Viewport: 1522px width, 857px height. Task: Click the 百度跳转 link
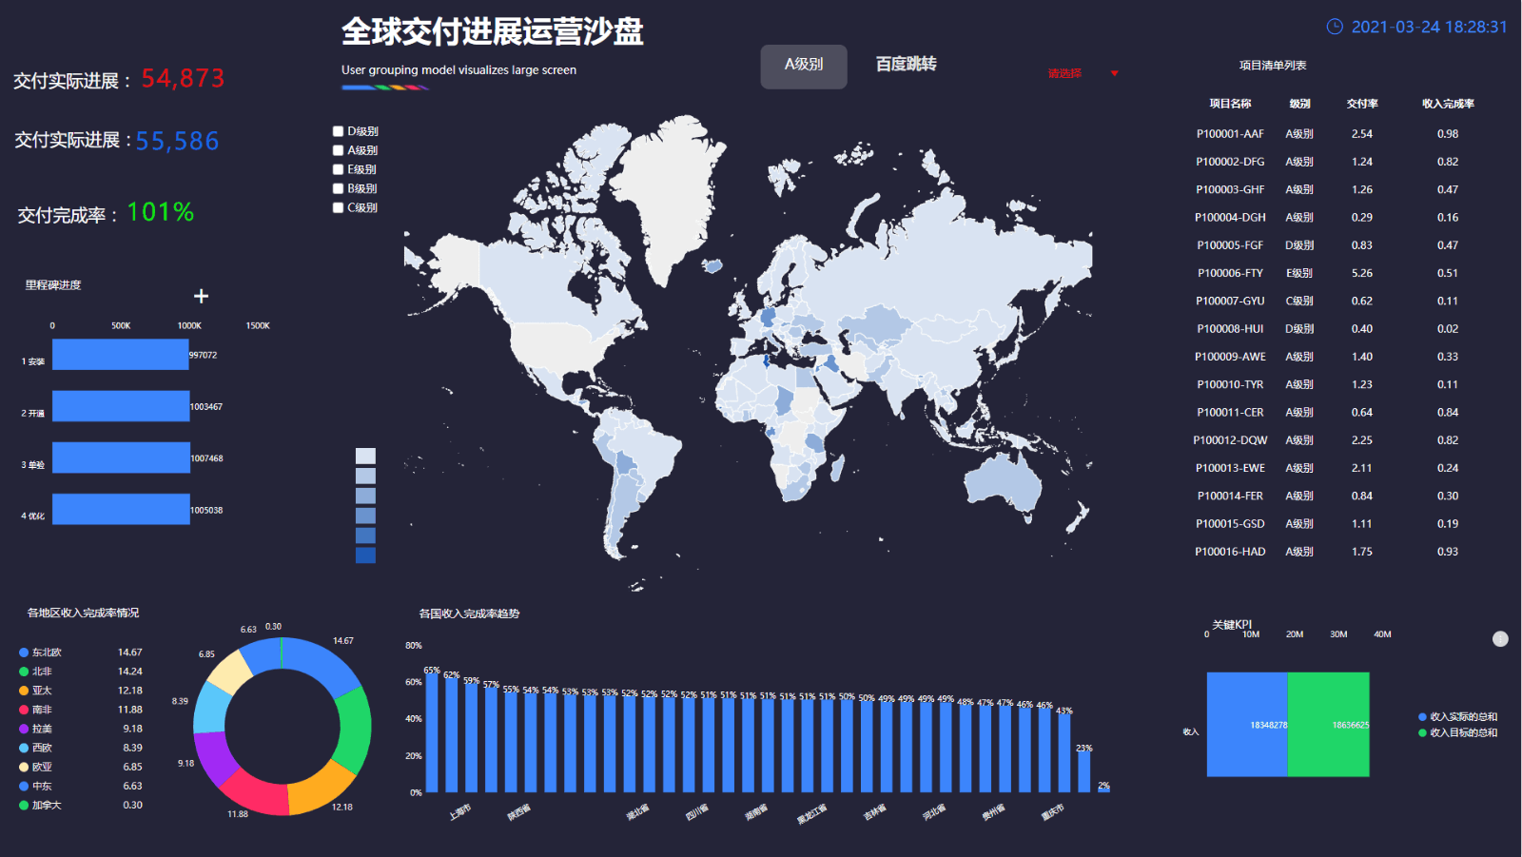click(906, 63)
